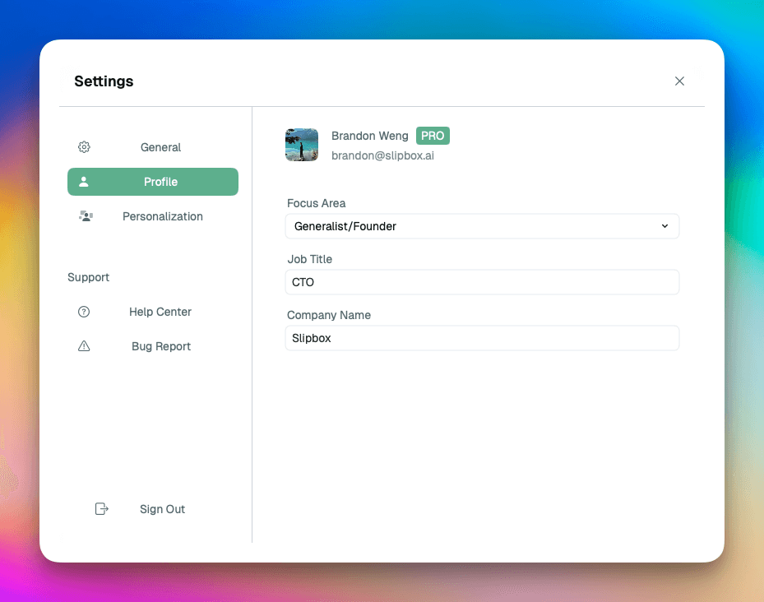Viewport: 764px width, 602px height.
Task: Open the General settings section
Action: [x=153, y=147]
